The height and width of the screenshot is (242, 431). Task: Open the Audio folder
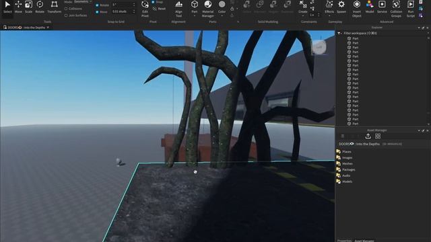[343, 175]
